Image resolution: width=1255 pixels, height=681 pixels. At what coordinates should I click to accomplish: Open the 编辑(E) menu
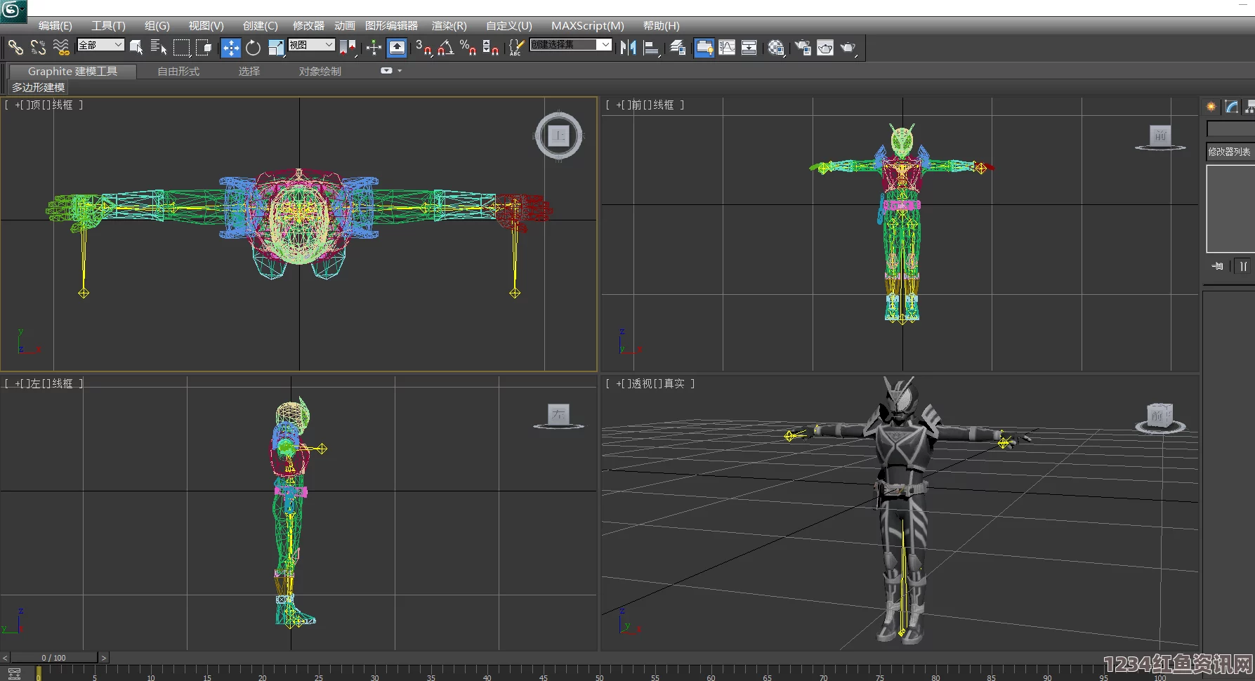[x=55, y=25]
